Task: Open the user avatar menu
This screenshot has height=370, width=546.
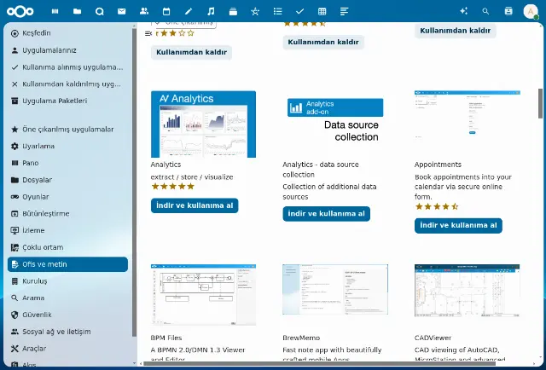Action: (x=531, y=11)
